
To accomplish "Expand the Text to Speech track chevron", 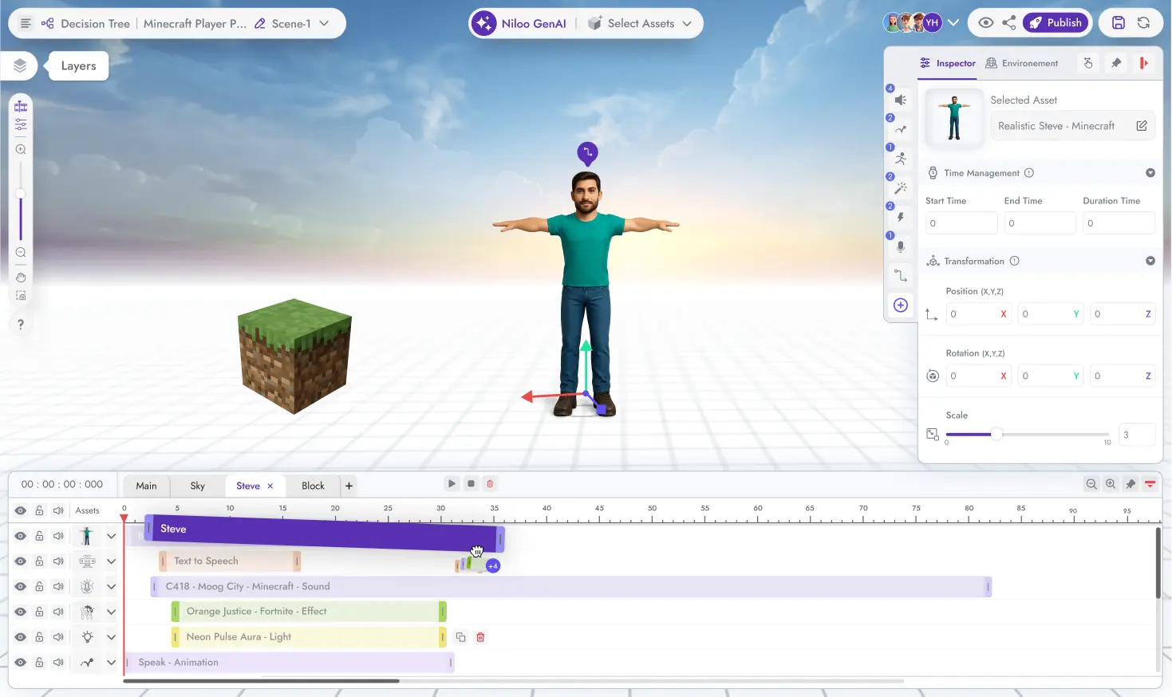I will [x=111, y=561].
